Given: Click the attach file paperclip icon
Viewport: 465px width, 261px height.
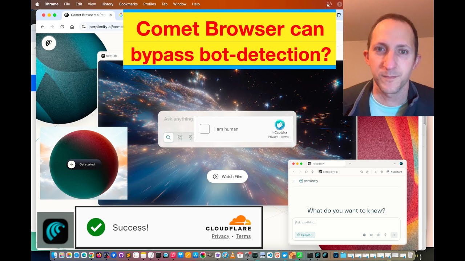Looking at the screenshot, I should point(378,235).
